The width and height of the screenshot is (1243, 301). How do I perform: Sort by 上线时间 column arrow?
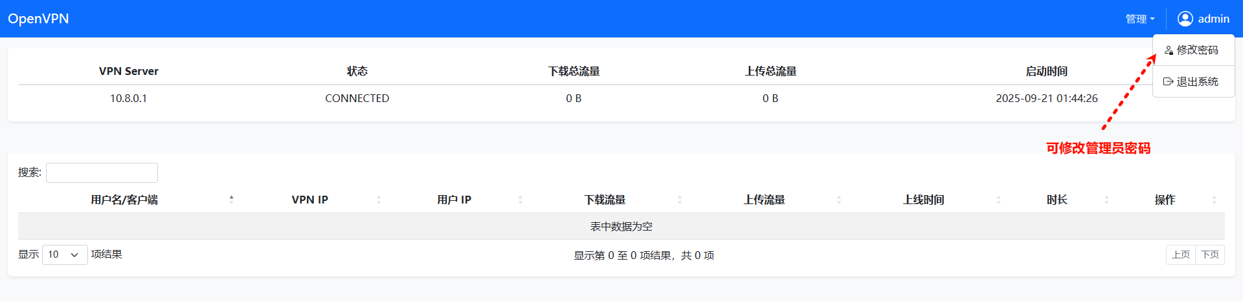pos(998,200)
